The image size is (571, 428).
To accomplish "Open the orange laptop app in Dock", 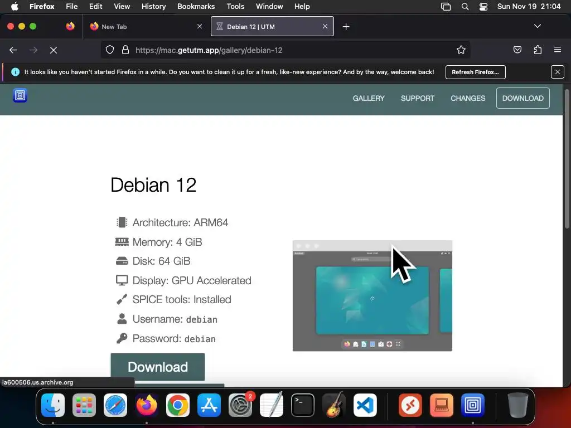I will (442, 405).
